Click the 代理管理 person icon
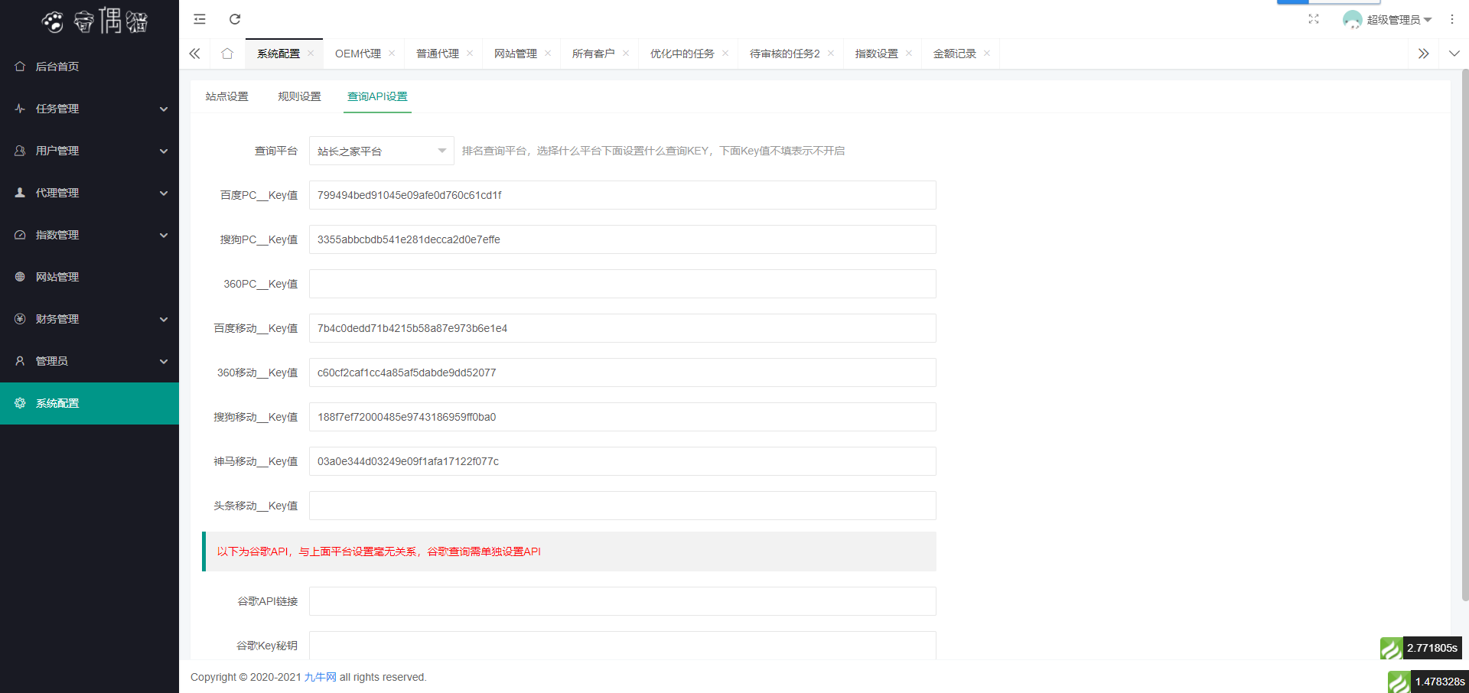1469x693 pixels. tap(20, 193)
